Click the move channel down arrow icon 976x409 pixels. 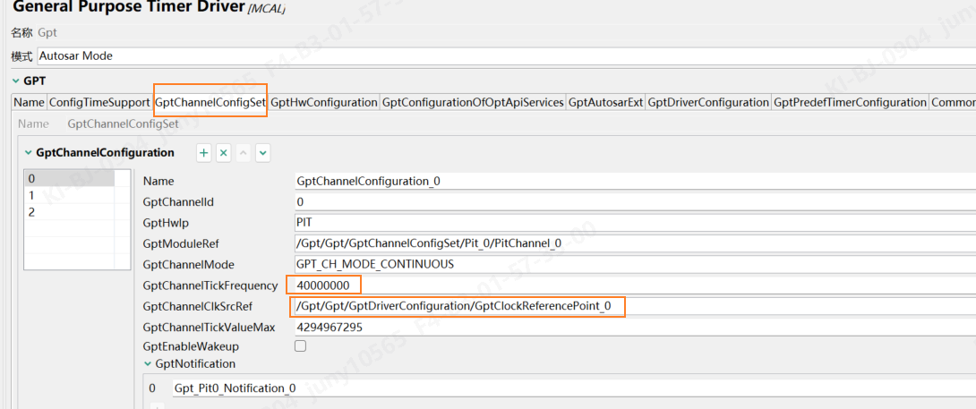coord(262,153)
